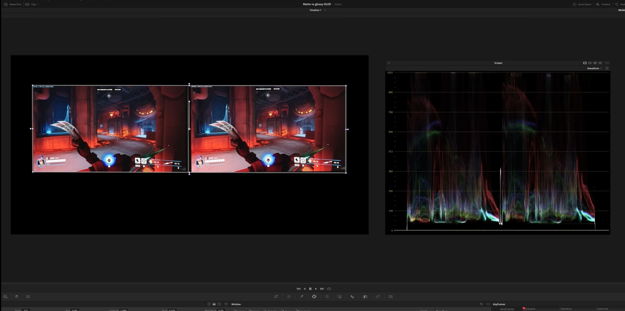Open the Magic Mask palette
625x311 pixels.
coord(340,297)
